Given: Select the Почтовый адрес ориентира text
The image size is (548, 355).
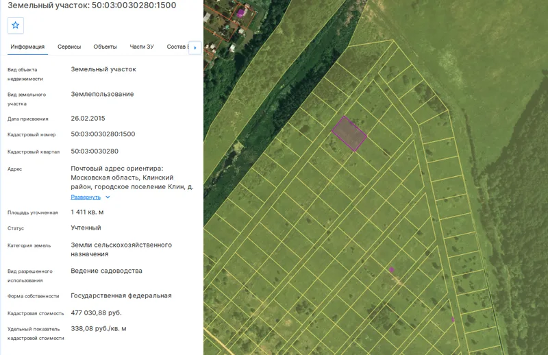Looking at the screenshot, I should click(116, 168).
